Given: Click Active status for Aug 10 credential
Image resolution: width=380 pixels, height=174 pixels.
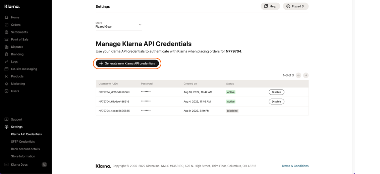Looking at the screenshot, I should 231,92.
